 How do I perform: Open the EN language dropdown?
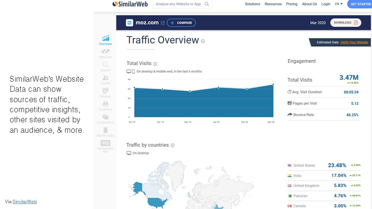pos(339,4)
